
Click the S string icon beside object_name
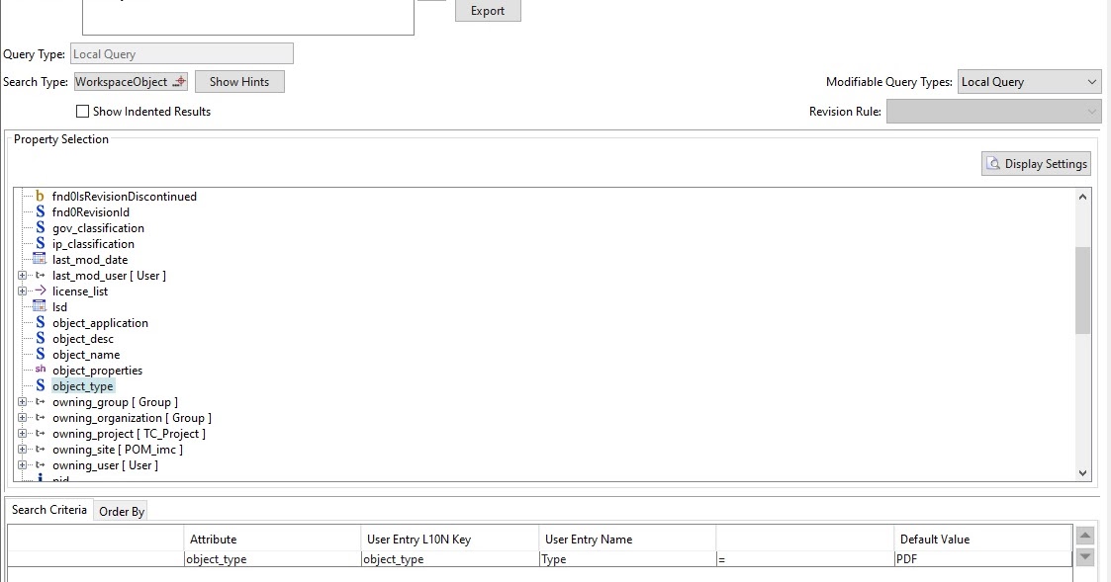click(40, 354)
